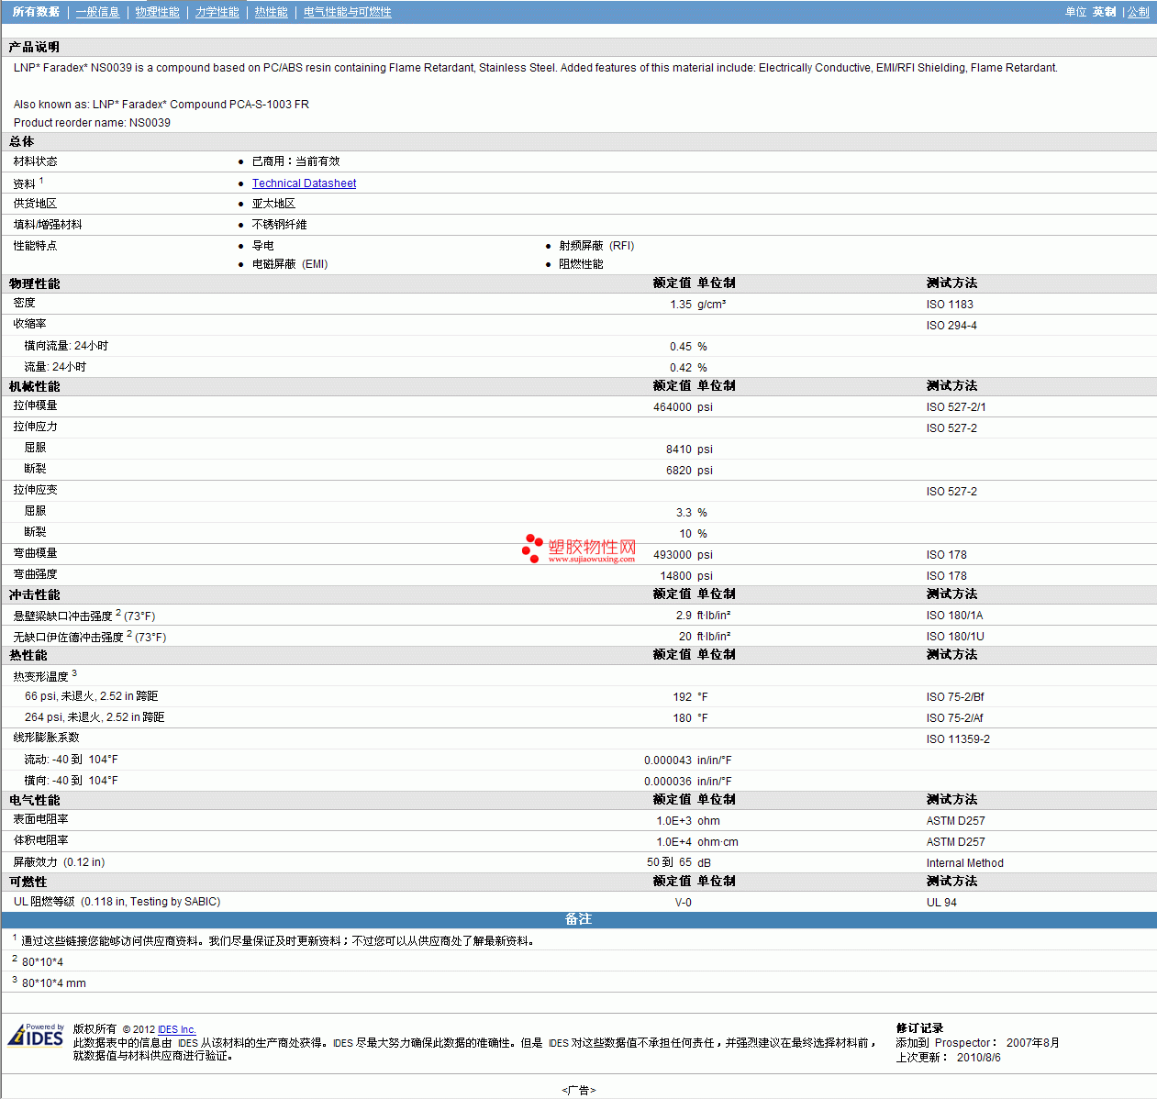
Task: Select the ISO 180/1U test method
Action: click(955, 637)
